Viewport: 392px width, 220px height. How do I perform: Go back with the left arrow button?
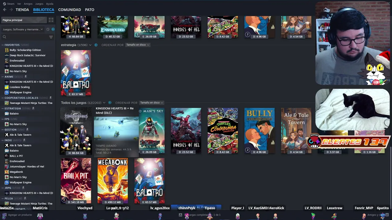pos(5,10)
